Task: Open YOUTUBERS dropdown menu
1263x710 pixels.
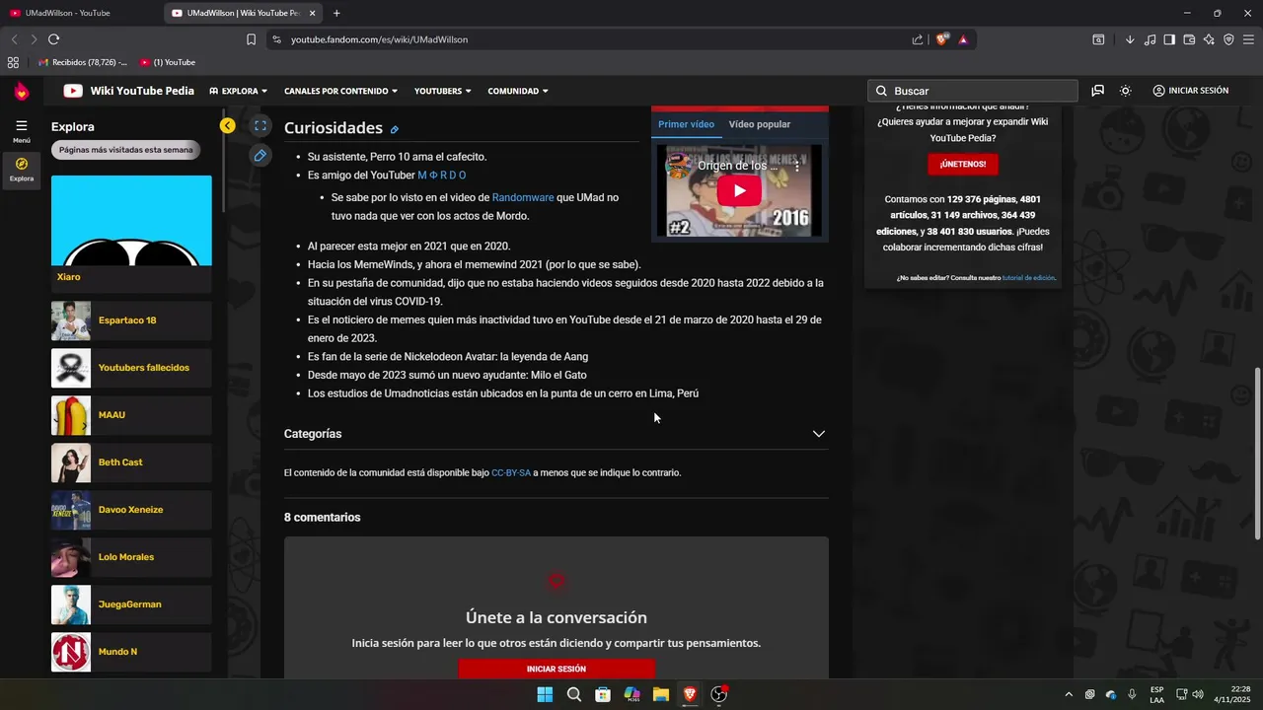Action: (442, 91)
